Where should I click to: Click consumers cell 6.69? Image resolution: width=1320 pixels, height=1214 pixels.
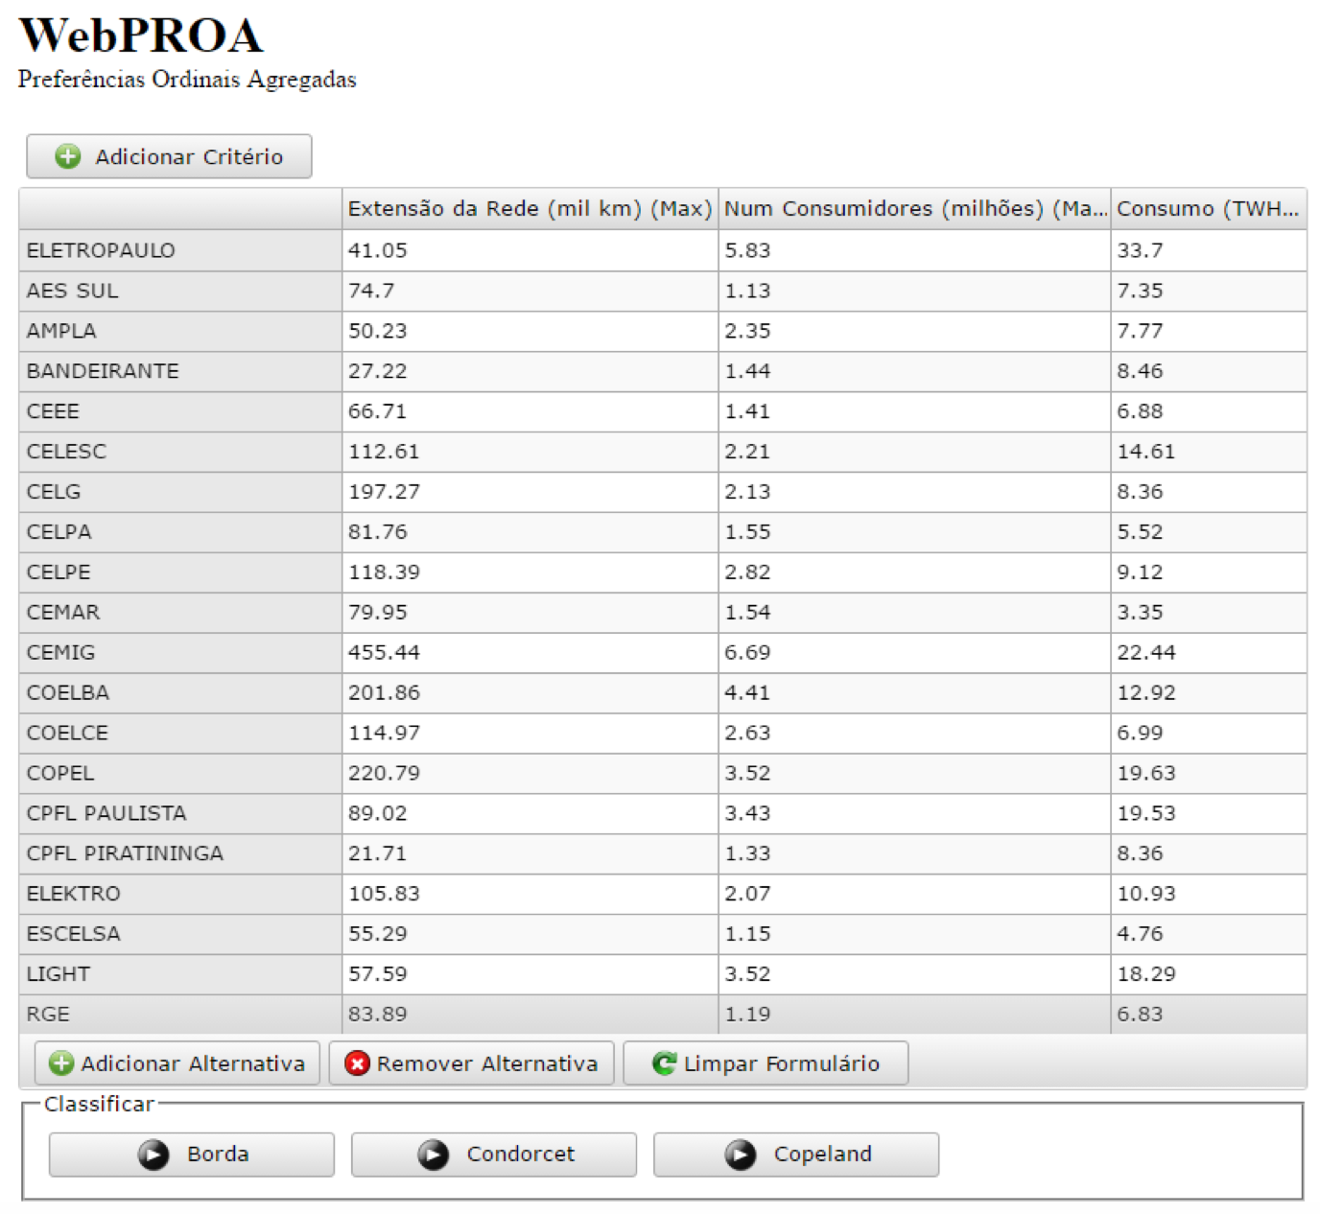point(915,653)
